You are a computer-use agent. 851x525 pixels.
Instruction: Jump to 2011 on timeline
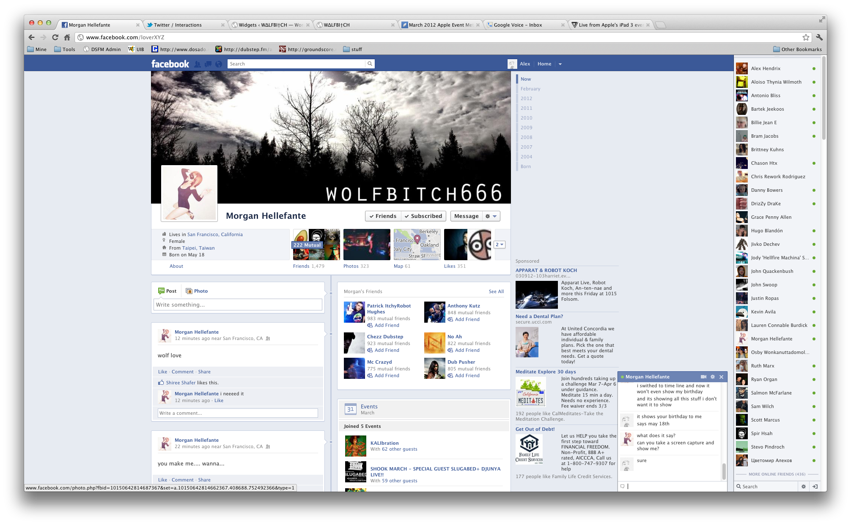coord(526,108)
